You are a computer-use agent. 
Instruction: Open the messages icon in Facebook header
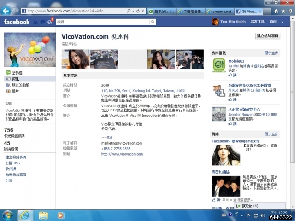(x=42, y=22)
